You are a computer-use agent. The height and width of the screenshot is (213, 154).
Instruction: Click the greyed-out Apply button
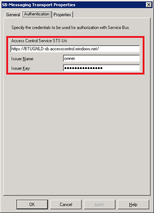click(x=100, y=204)
